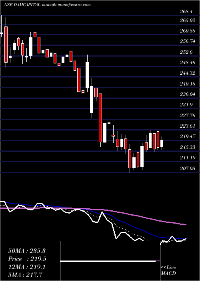Click the tallest red candle dropping to 218

(100, 118)
